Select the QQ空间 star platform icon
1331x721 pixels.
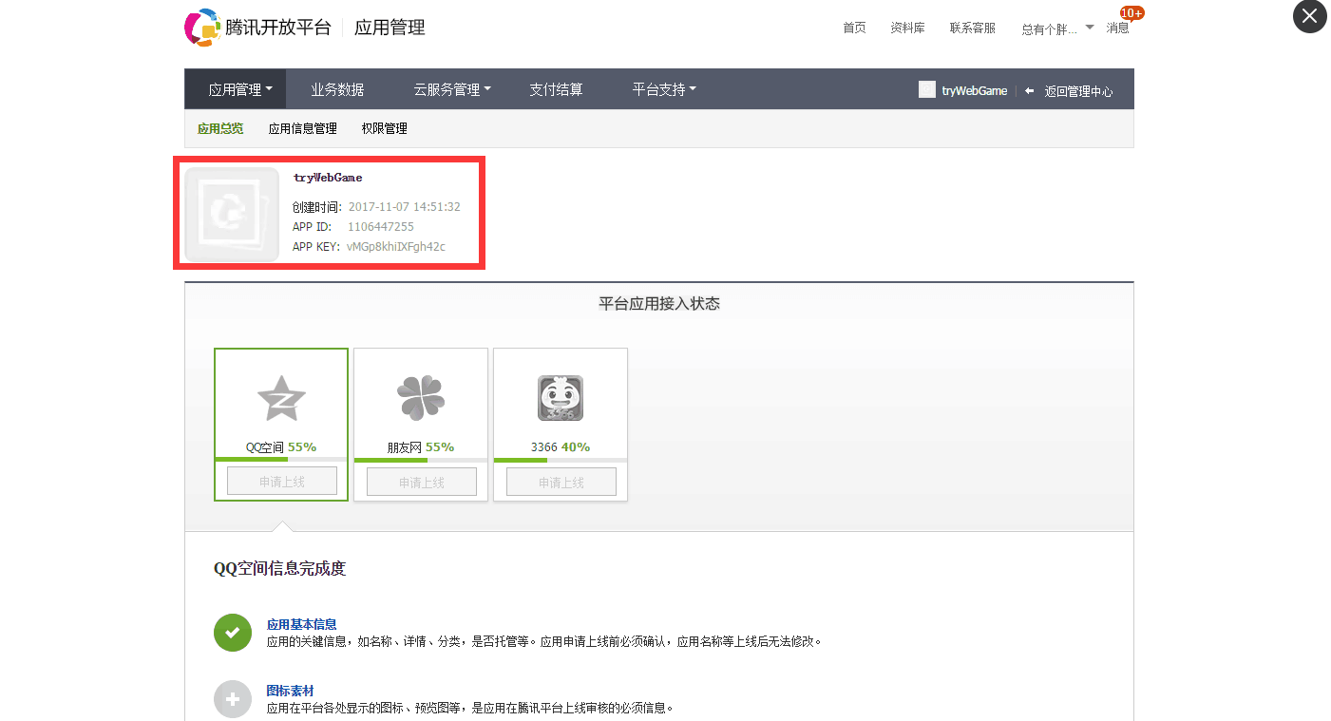[x=281, y=398]
